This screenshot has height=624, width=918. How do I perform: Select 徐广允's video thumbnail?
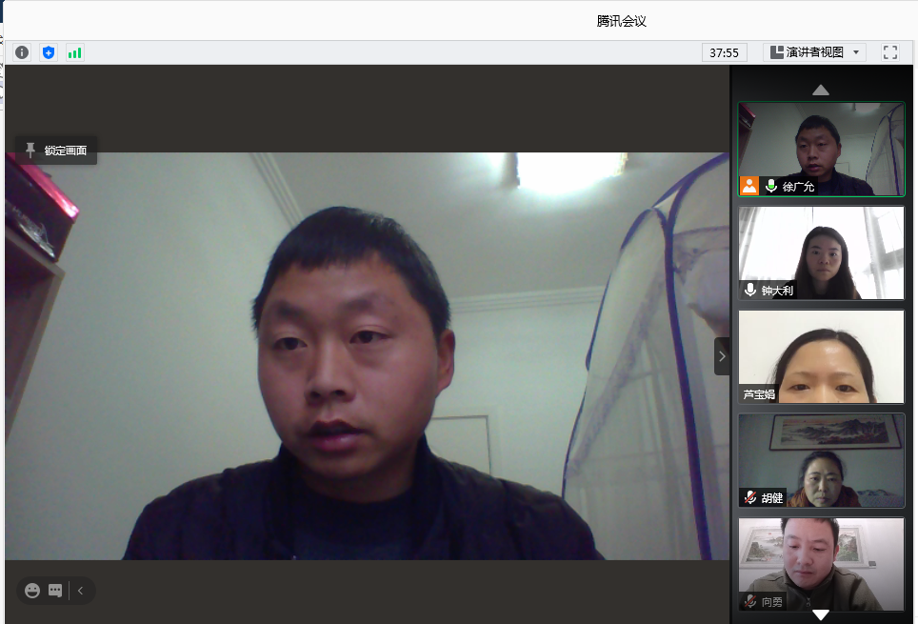click(x=822, y=149)
